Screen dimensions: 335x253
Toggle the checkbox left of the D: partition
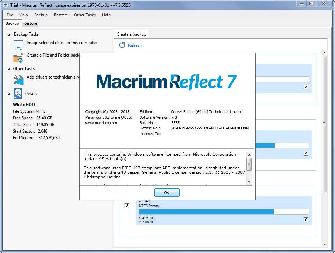[x=127, y=206]
